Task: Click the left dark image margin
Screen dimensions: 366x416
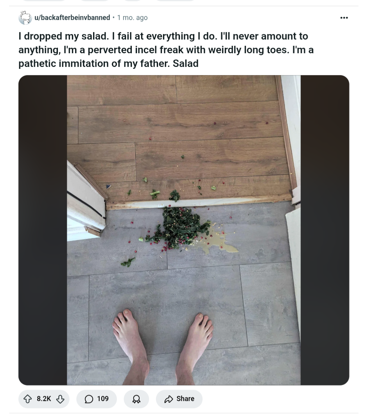Action: click(x=43, y=230)
